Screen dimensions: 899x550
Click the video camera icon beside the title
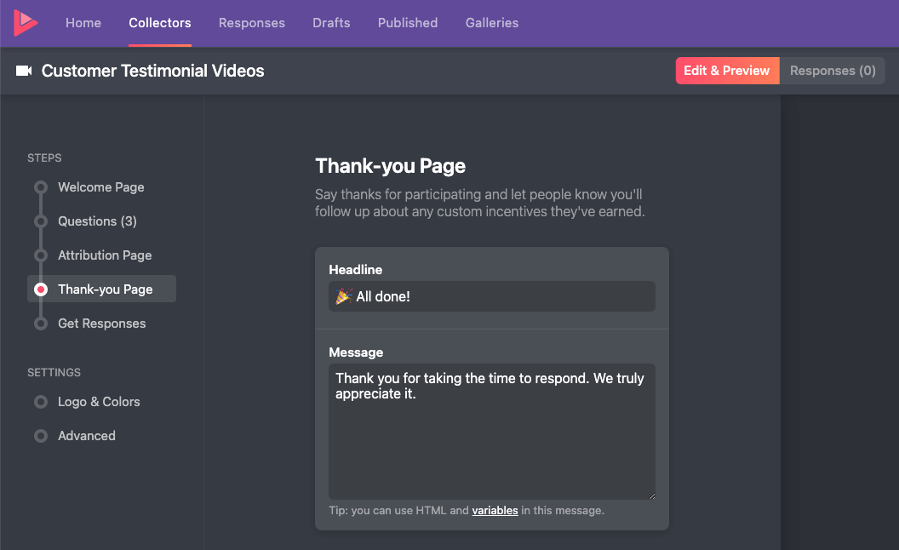pos(26,71)
